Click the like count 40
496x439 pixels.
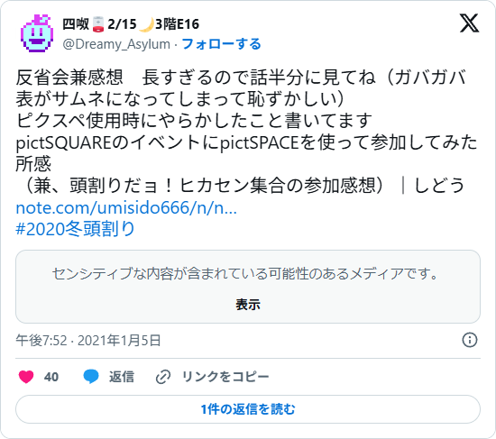point(51,377)
